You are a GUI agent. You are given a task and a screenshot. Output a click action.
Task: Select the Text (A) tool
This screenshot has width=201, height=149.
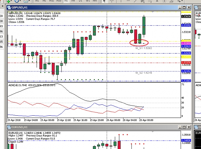point(157,1)
